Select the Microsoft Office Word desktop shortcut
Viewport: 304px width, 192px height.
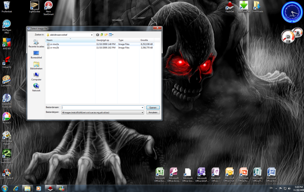pos(272,175)
